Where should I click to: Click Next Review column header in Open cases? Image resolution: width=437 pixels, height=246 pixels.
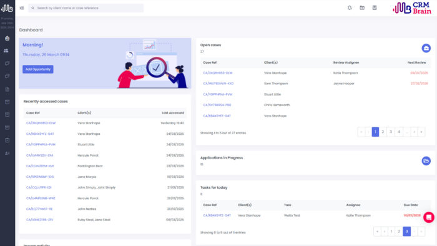pos(416,62)
